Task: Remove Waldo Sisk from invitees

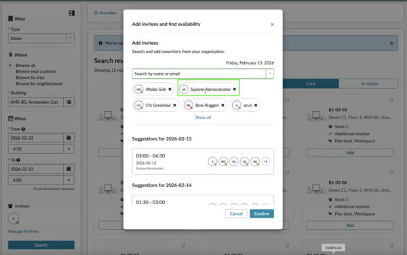Action: (170, 90)
